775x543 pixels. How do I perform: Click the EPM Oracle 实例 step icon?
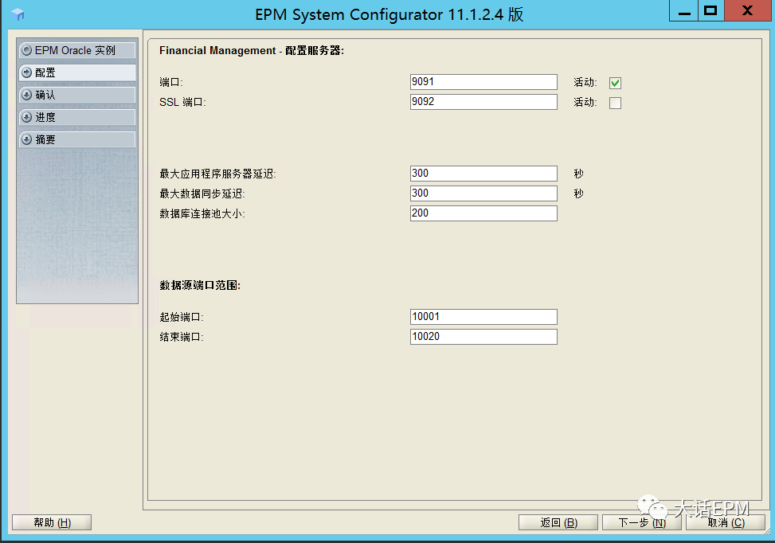tap(27, 50)
